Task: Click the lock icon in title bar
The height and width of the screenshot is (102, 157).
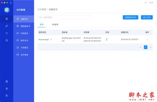Action: pos(11,3)
